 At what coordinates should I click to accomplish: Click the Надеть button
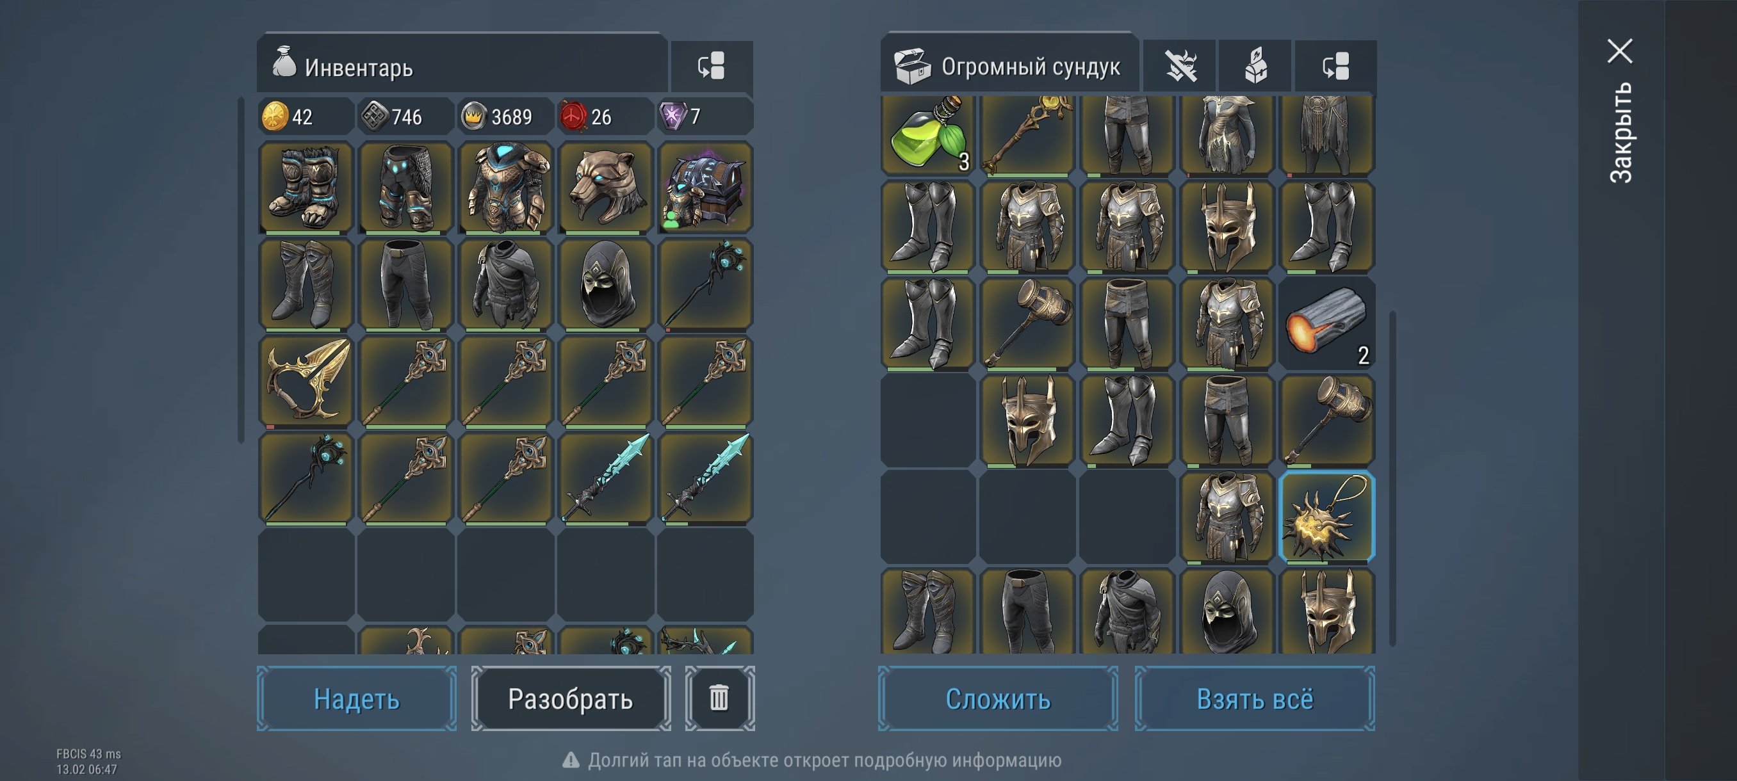(357, 698)
